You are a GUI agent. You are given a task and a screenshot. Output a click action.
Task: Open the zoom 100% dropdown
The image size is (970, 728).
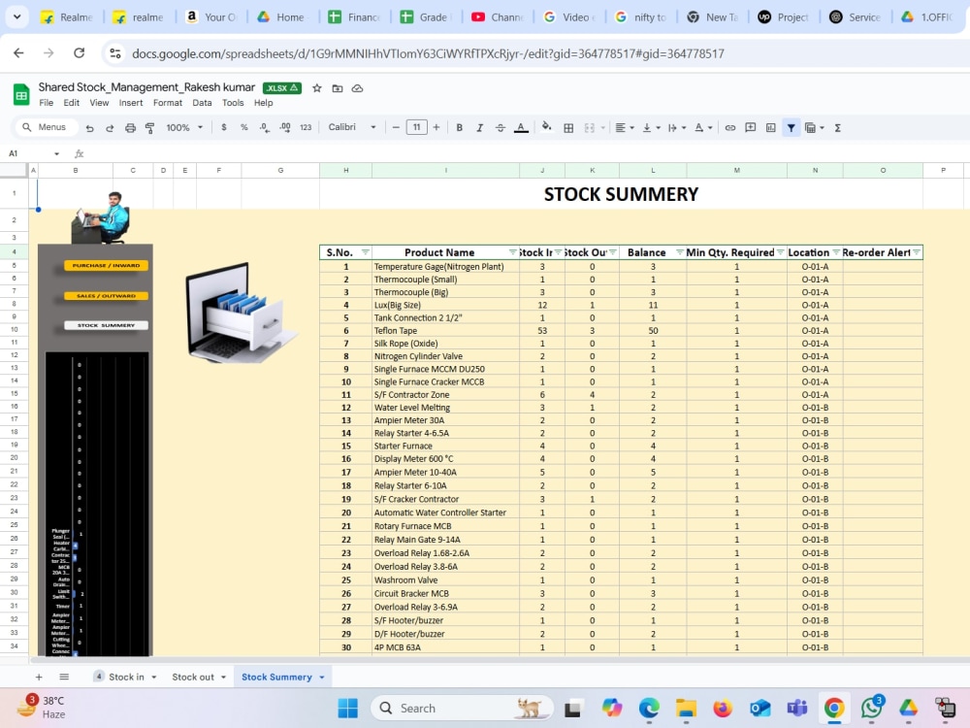click(x=184, y=127)
